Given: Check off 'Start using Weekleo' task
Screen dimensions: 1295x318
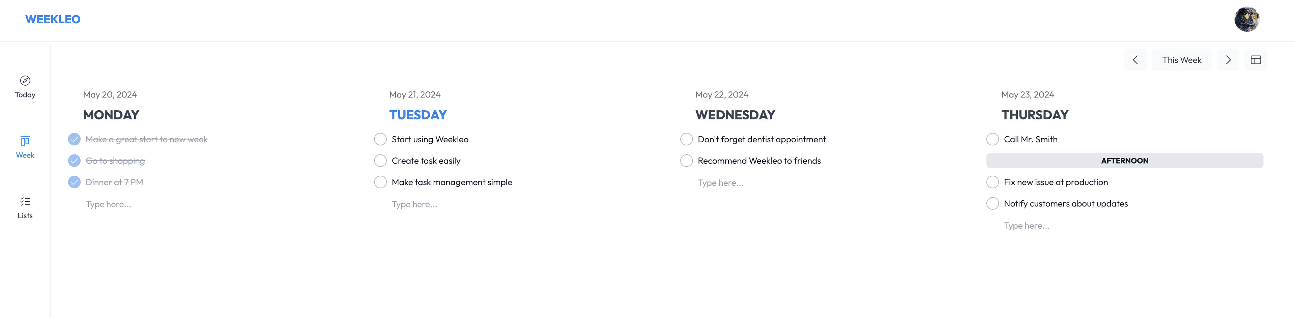Looking at the screenshot, I should pos(380,139).
